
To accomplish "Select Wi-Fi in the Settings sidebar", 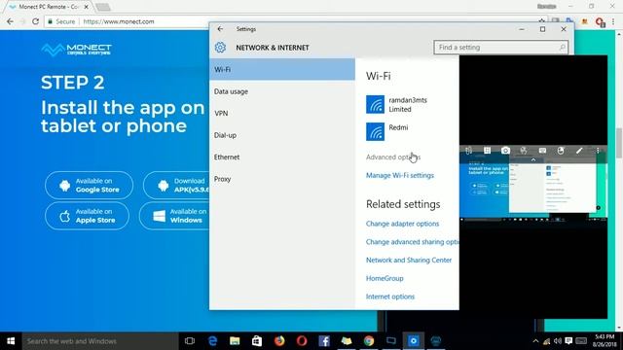I will click(x=282, y=69).
